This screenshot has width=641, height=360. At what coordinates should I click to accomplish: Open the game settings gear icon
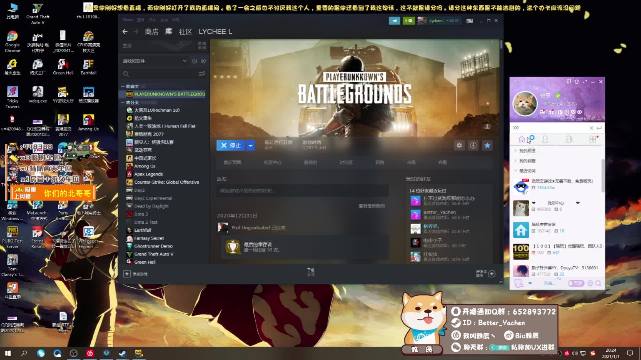tap(459, 145)
